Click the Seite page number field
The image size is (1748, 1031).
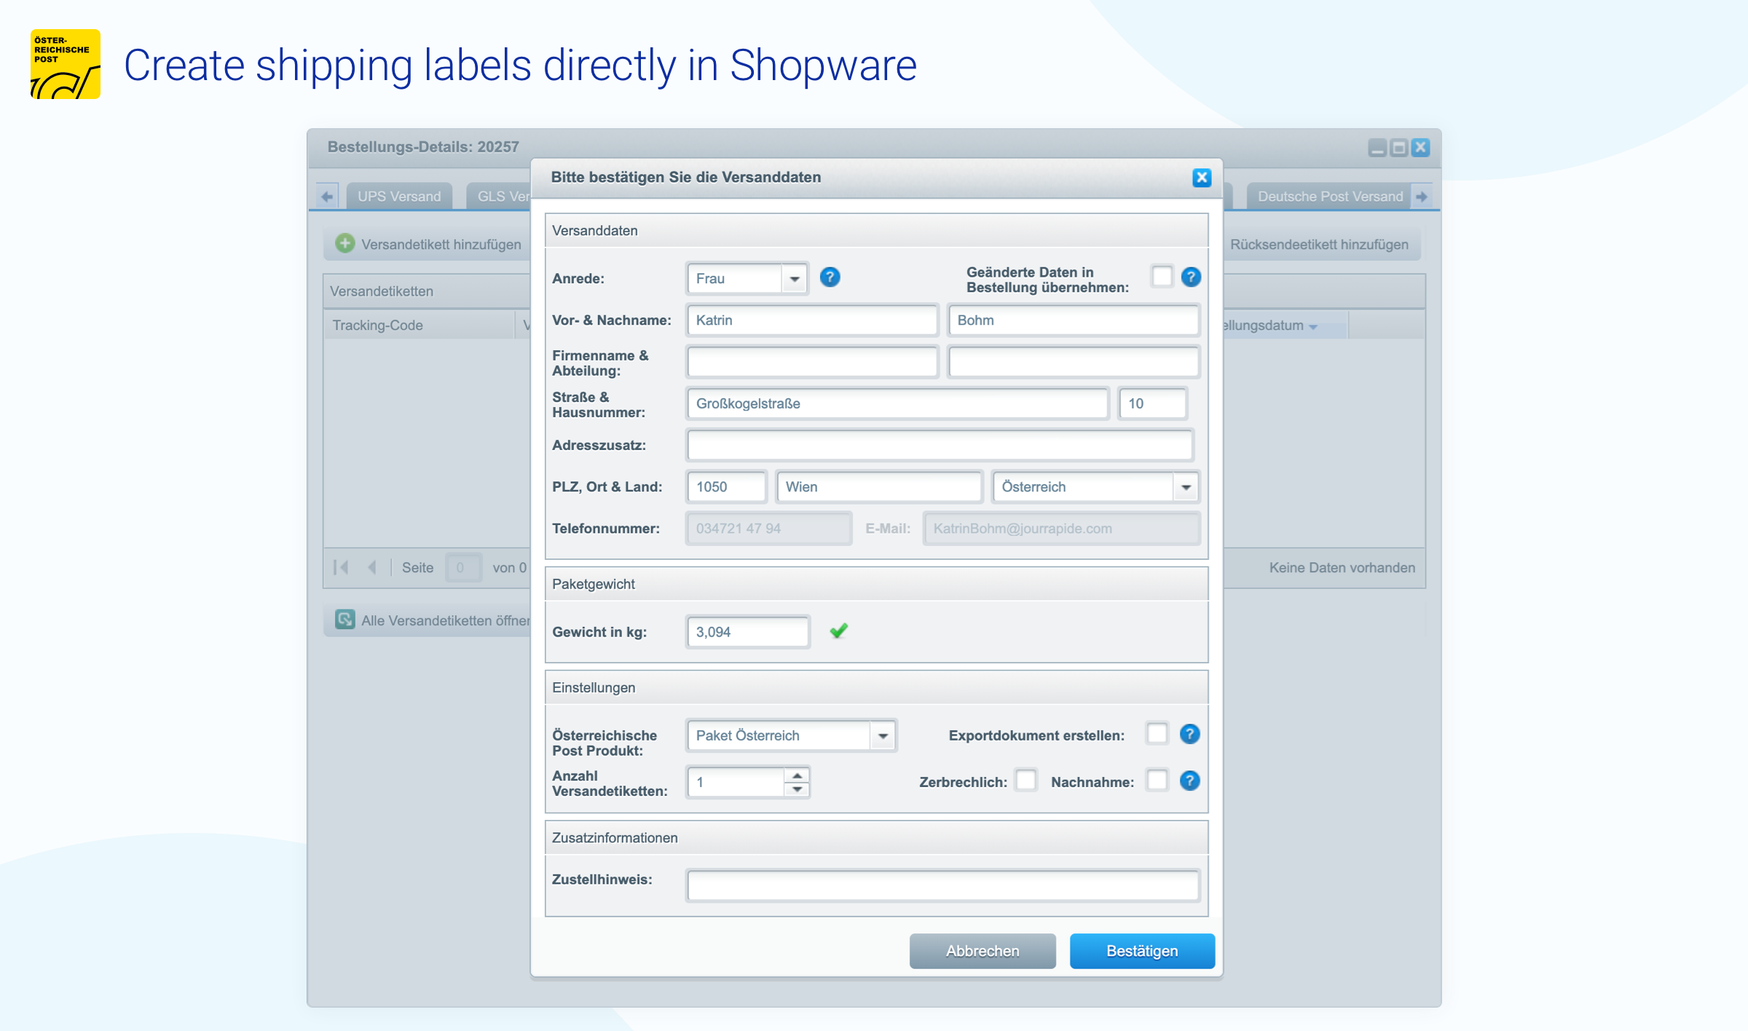point(463,567)
